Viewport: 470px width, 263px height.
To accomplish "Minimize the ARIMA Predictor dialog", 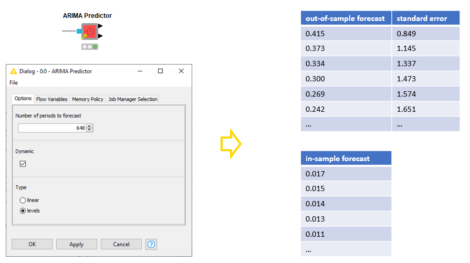I will pos(140,71).
